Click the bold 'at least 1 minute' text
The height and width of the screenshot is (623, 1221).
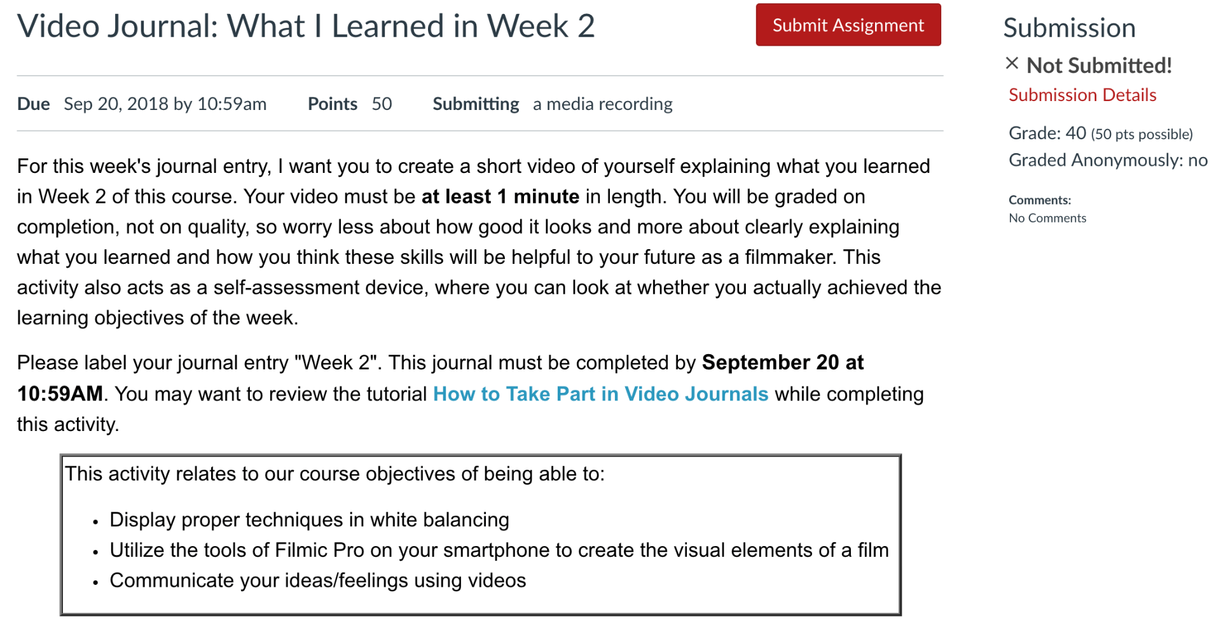pyautogui.click(x=500, y=197)
